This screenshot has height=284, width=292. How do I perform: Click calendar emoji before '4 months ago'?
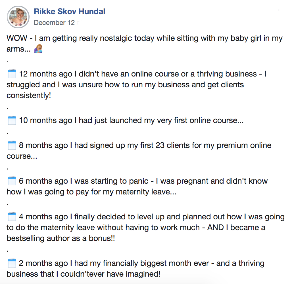pos(12,217)
